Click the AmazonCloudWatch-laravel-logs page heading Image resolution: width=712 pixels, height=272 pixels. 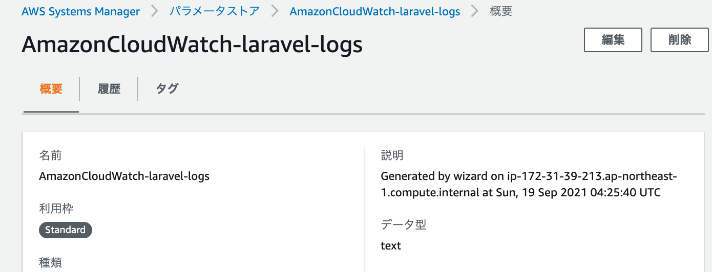(192, 45)
